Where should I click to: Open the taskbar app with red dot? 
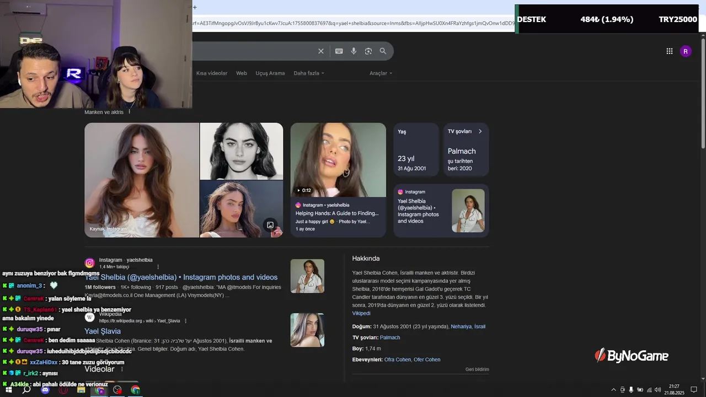[x=117, y=390]
